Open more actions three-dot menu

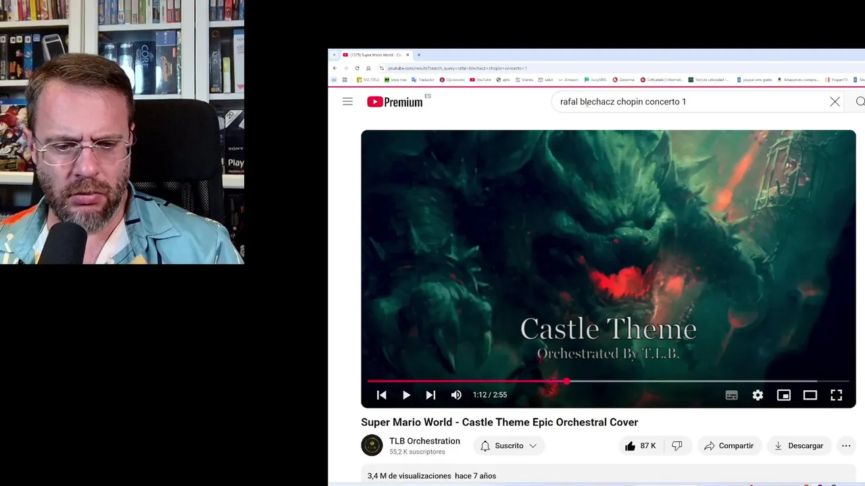pos(846,446)
